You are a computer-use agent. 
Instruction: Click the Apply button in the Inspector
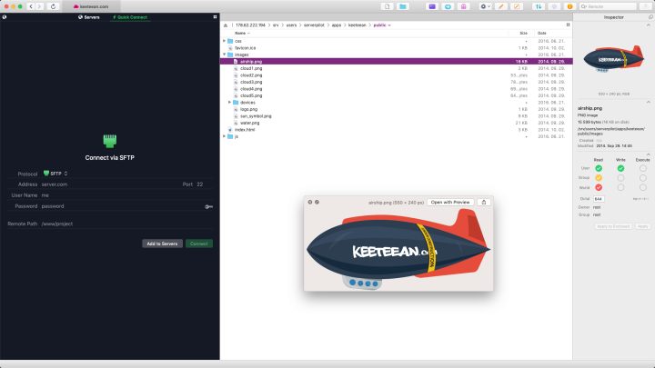(x=642, y=226)
